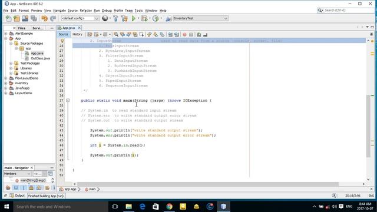Open the Navigator Members view dropdown
Image resolution: width=377 pixels, height=212 pixels.
tap(17, 174)
